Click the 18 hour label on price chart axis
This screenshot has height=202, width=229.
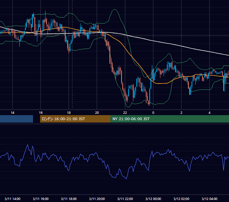click(69, 113)
